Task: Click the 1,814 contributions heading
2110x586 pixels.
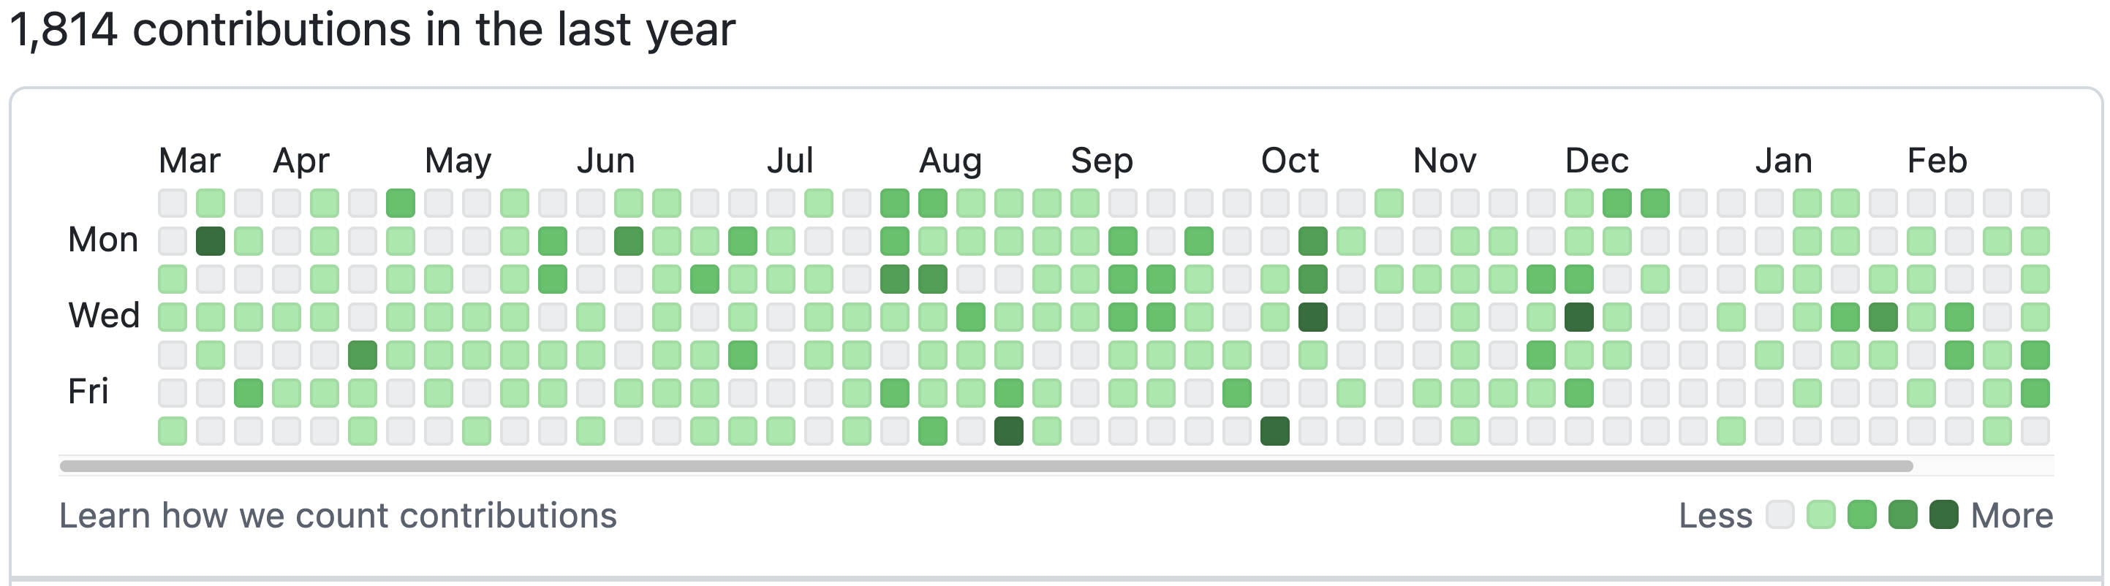Action: point(373,29)
